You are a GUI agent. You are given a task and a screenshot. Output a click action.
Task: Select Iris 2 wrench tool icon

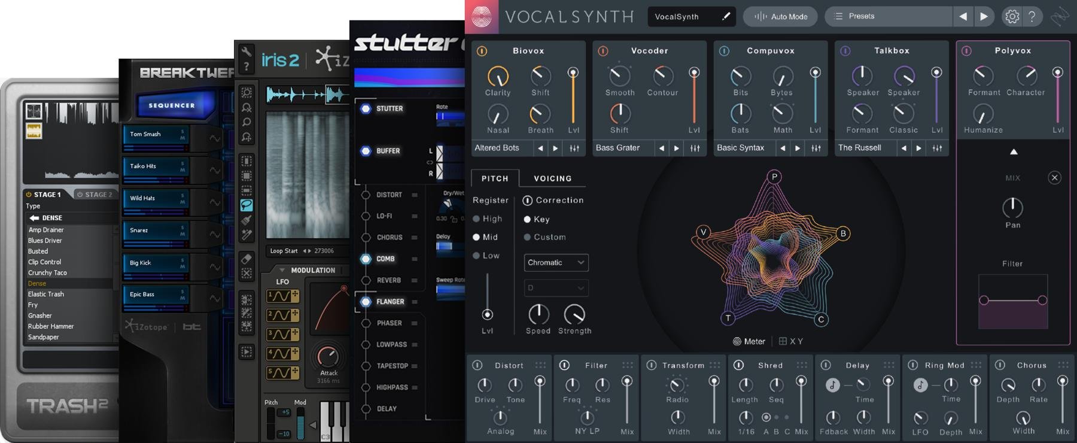coord(246,51)
